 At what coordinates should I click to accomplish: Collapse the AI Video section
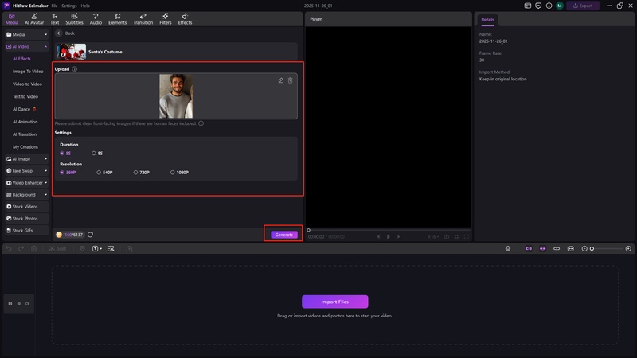(45, 47)
